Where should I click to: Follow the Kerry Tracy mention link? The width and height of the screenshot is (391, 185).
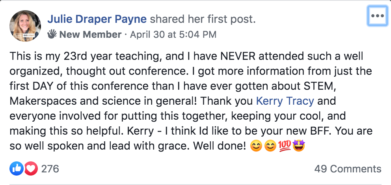(285, 101)
